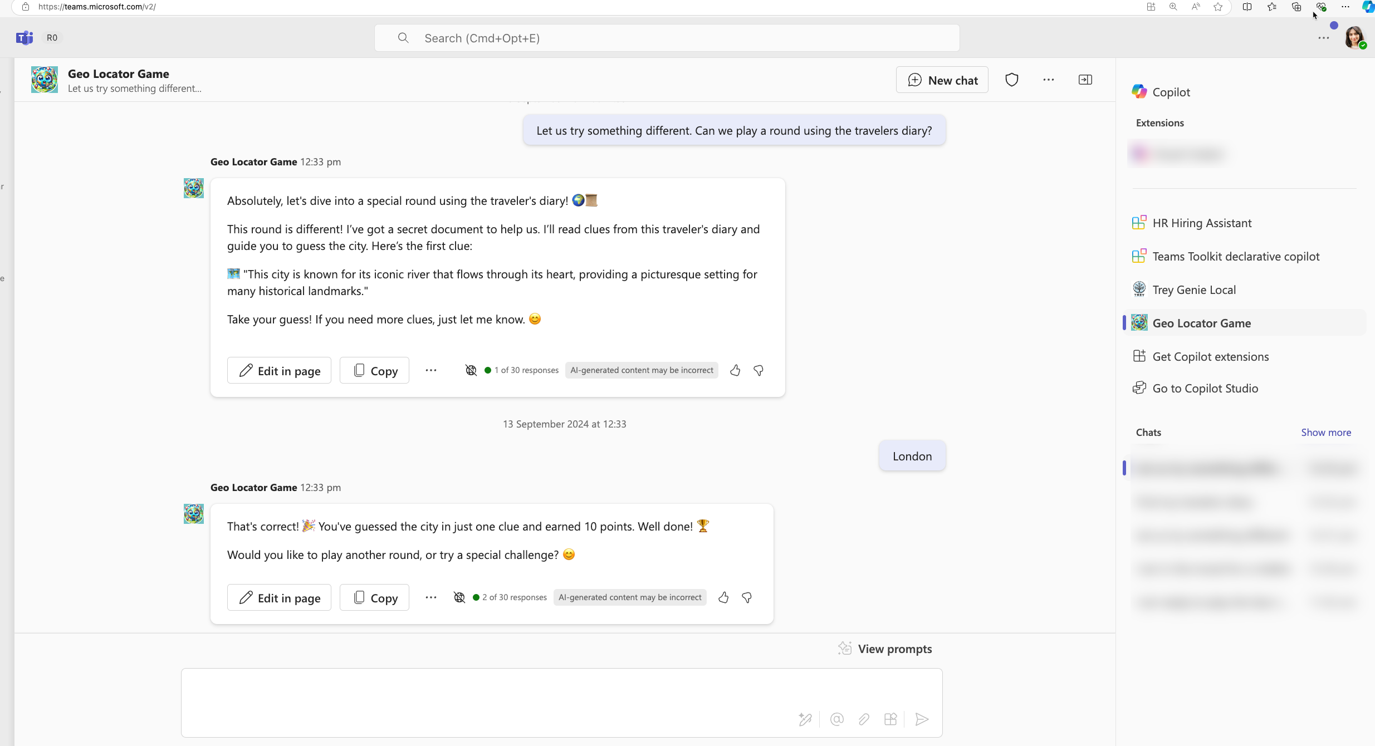Open more options on second response
The width and height of the screenshot is (1375, 746).
tap(431, 597)
